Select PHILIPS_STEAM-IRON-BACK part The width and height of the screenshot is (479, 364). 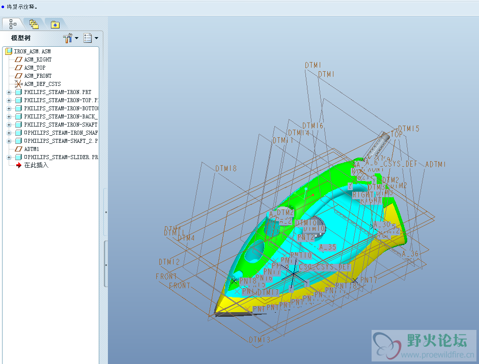coord(61,116)
